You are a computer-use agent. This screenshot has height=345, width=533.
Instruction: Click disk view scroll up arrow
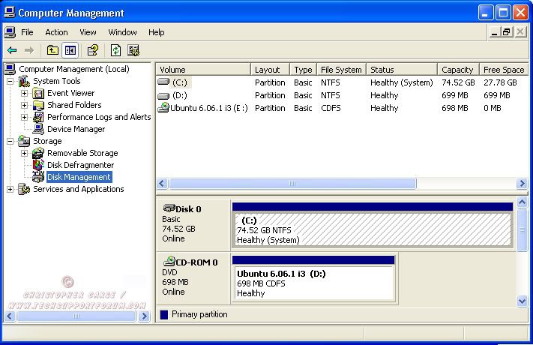[x=522, y=202]
